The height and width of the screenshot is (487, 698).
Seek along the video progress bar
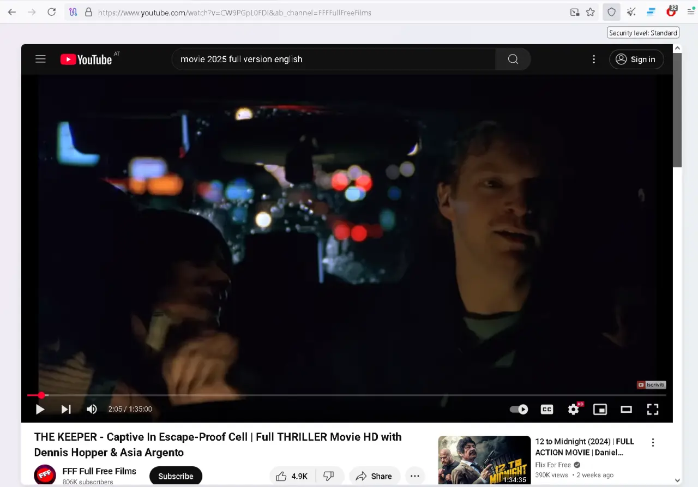(x=347, y=395)
